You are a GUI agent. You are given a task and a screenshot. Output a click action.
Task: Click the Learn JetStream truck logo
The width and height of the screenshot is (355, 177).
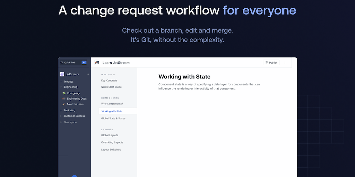click(97, 63)
